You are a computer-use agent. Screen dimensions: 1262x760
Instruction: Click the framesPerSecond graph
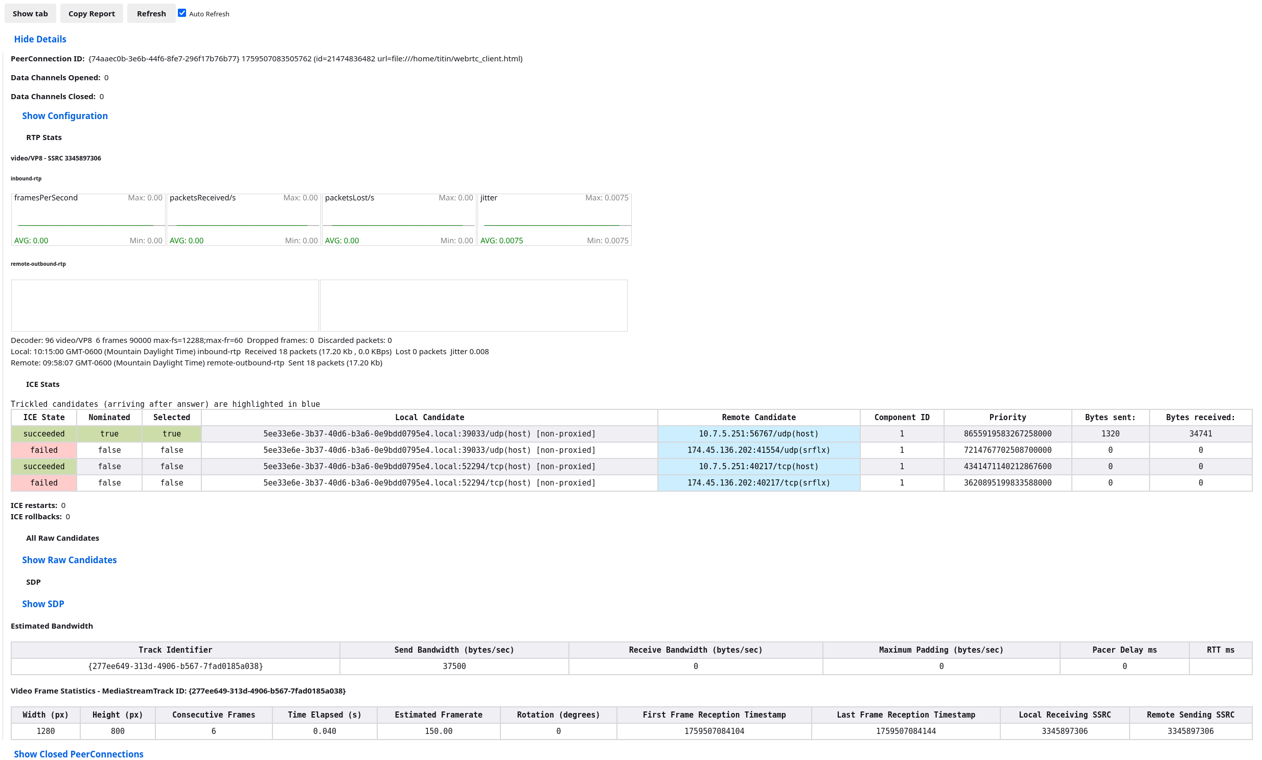(88, 220)
